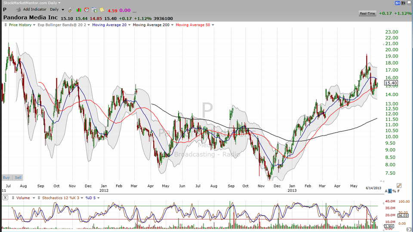This screenshot has width=413, height=232.
Task: Click the magenta 0.00 value
Action: (125, 10)
